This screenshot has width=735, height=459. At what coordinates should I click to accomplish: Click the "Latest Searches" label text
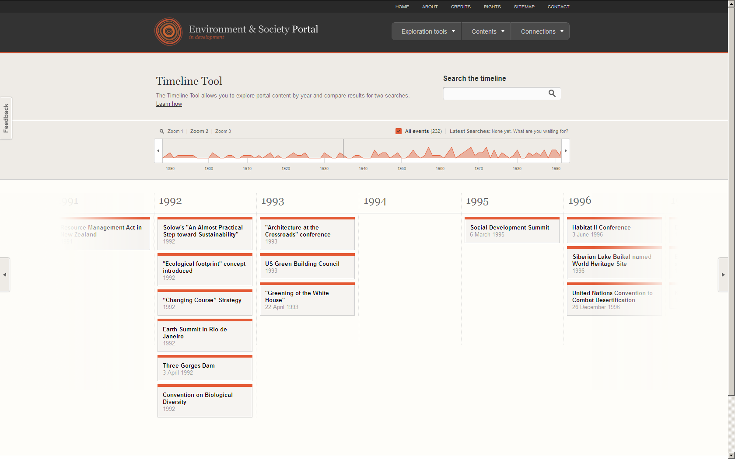[x=470, y=131]
